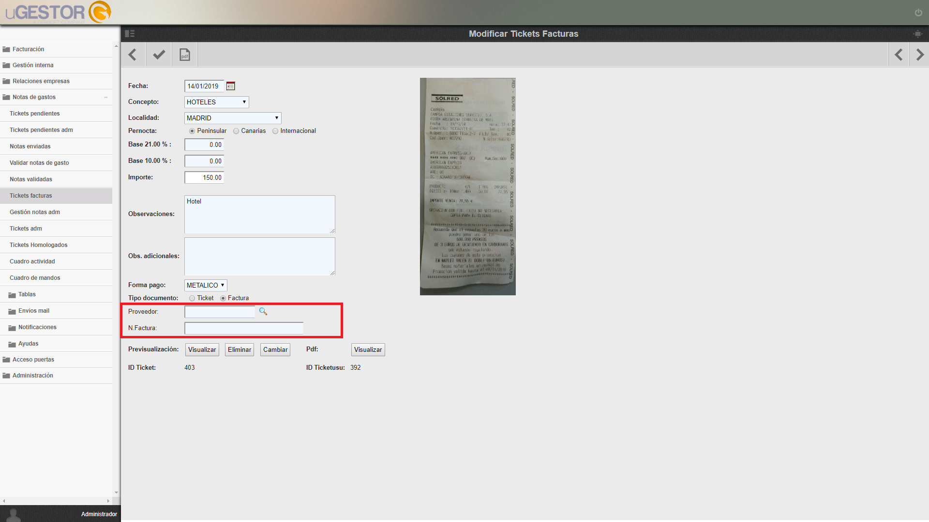Click the receipt image thumbnail

[468, 187]
